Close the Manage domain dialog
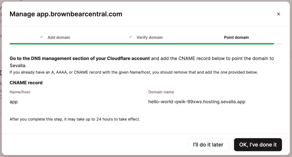 tap(279, 14)
